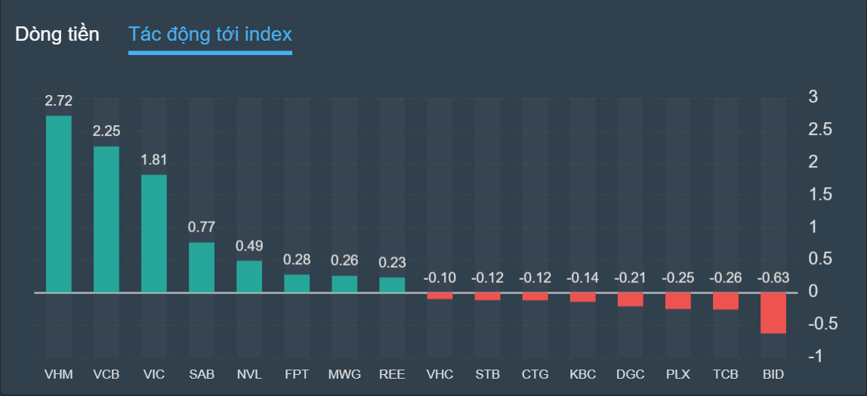This screenshot has height=396, width=867.
Task: Click the CTG ticker label
Action: [x=535, y=374]
